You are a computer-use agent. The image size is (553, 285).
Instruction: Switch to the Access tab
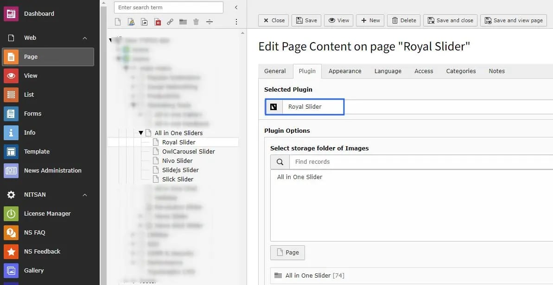pos(424,71)
